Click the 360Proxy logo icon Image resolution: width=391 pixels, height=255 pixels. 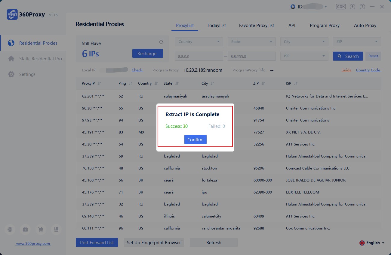point(12,14)
